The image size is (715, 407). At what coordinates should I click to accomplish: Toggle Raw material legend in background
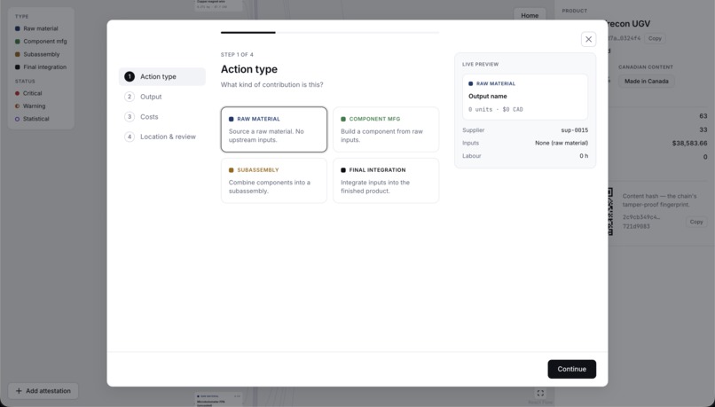point(36,28)
